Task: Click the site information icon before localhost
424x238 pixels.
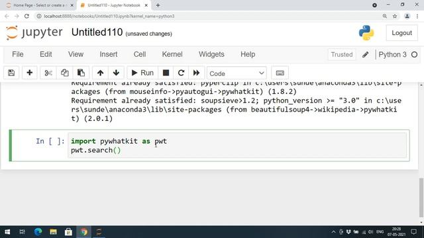Action: point(39,16)
